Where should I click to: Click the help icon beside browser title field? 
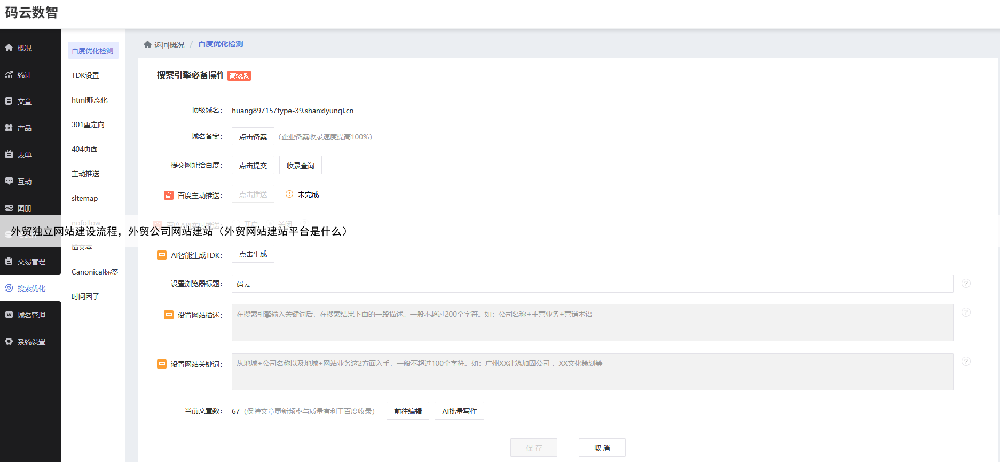pyautogui.click(x=966, y=284)
